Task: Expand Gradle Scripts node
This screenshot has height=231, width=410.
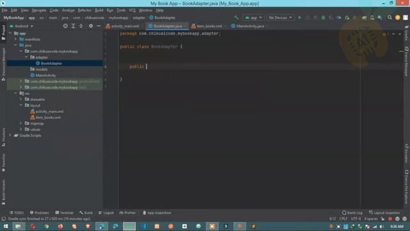Action: pyautogui.click(x=10, y=135)
